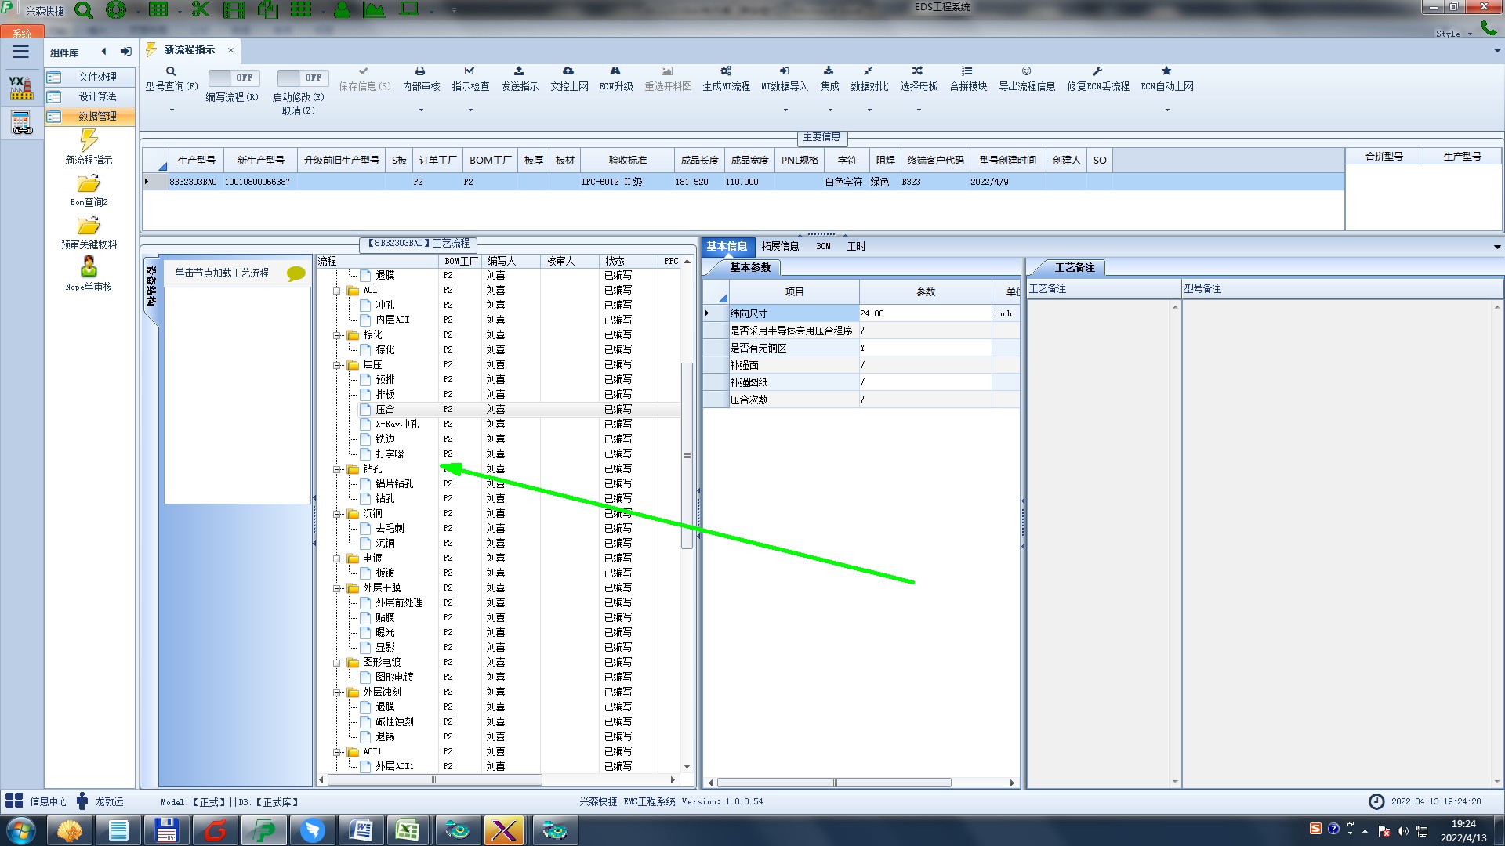Click the process tree horizontal scrollbar

(435, 780)
